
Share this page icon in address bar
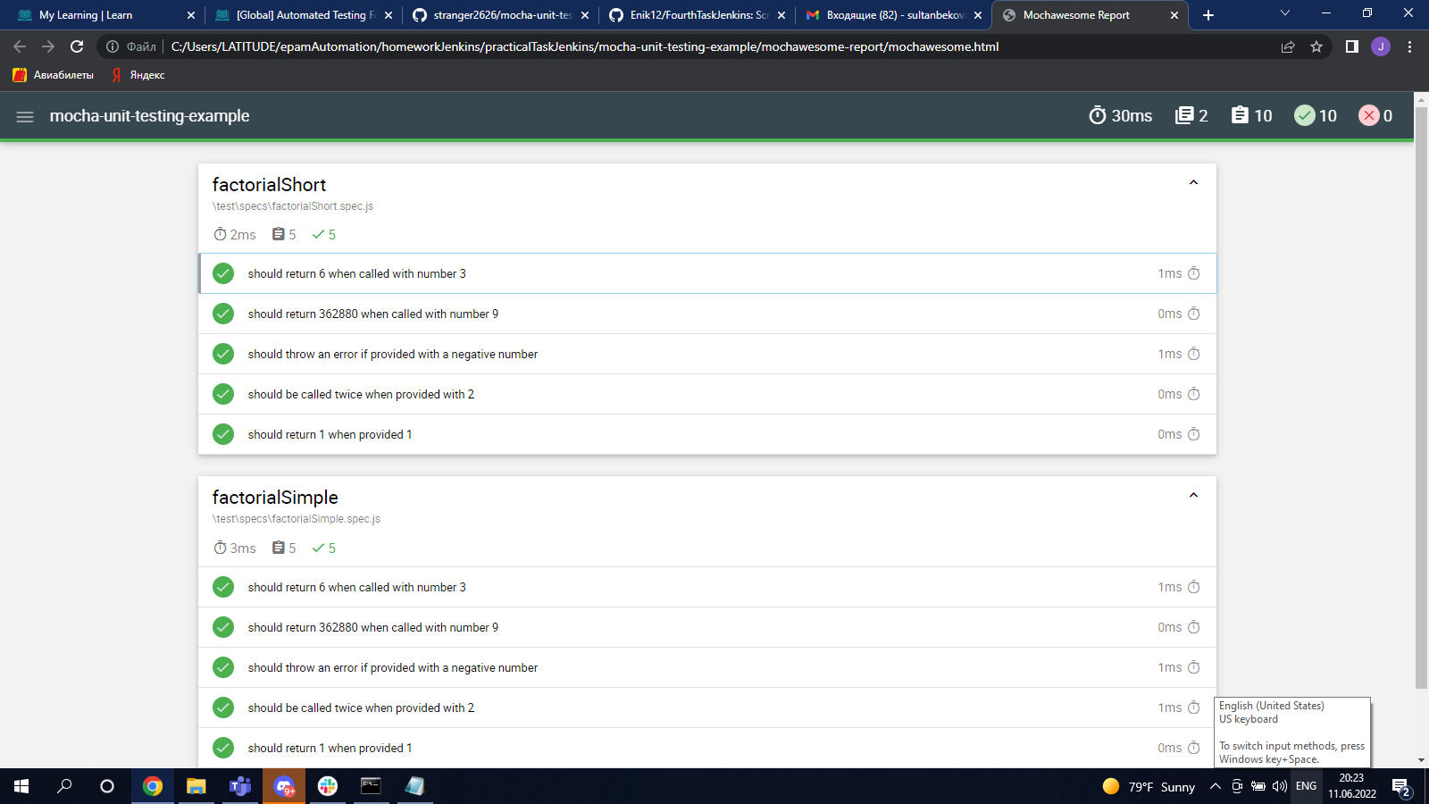1288,46
